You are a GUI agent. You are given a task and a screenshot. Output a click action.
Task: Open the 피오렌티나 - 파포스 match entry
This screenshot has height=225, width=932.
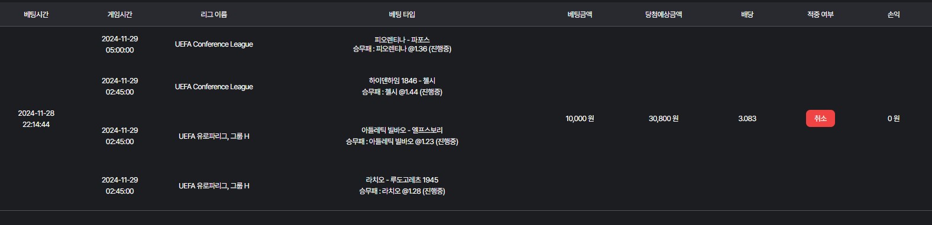pos(402,40)
